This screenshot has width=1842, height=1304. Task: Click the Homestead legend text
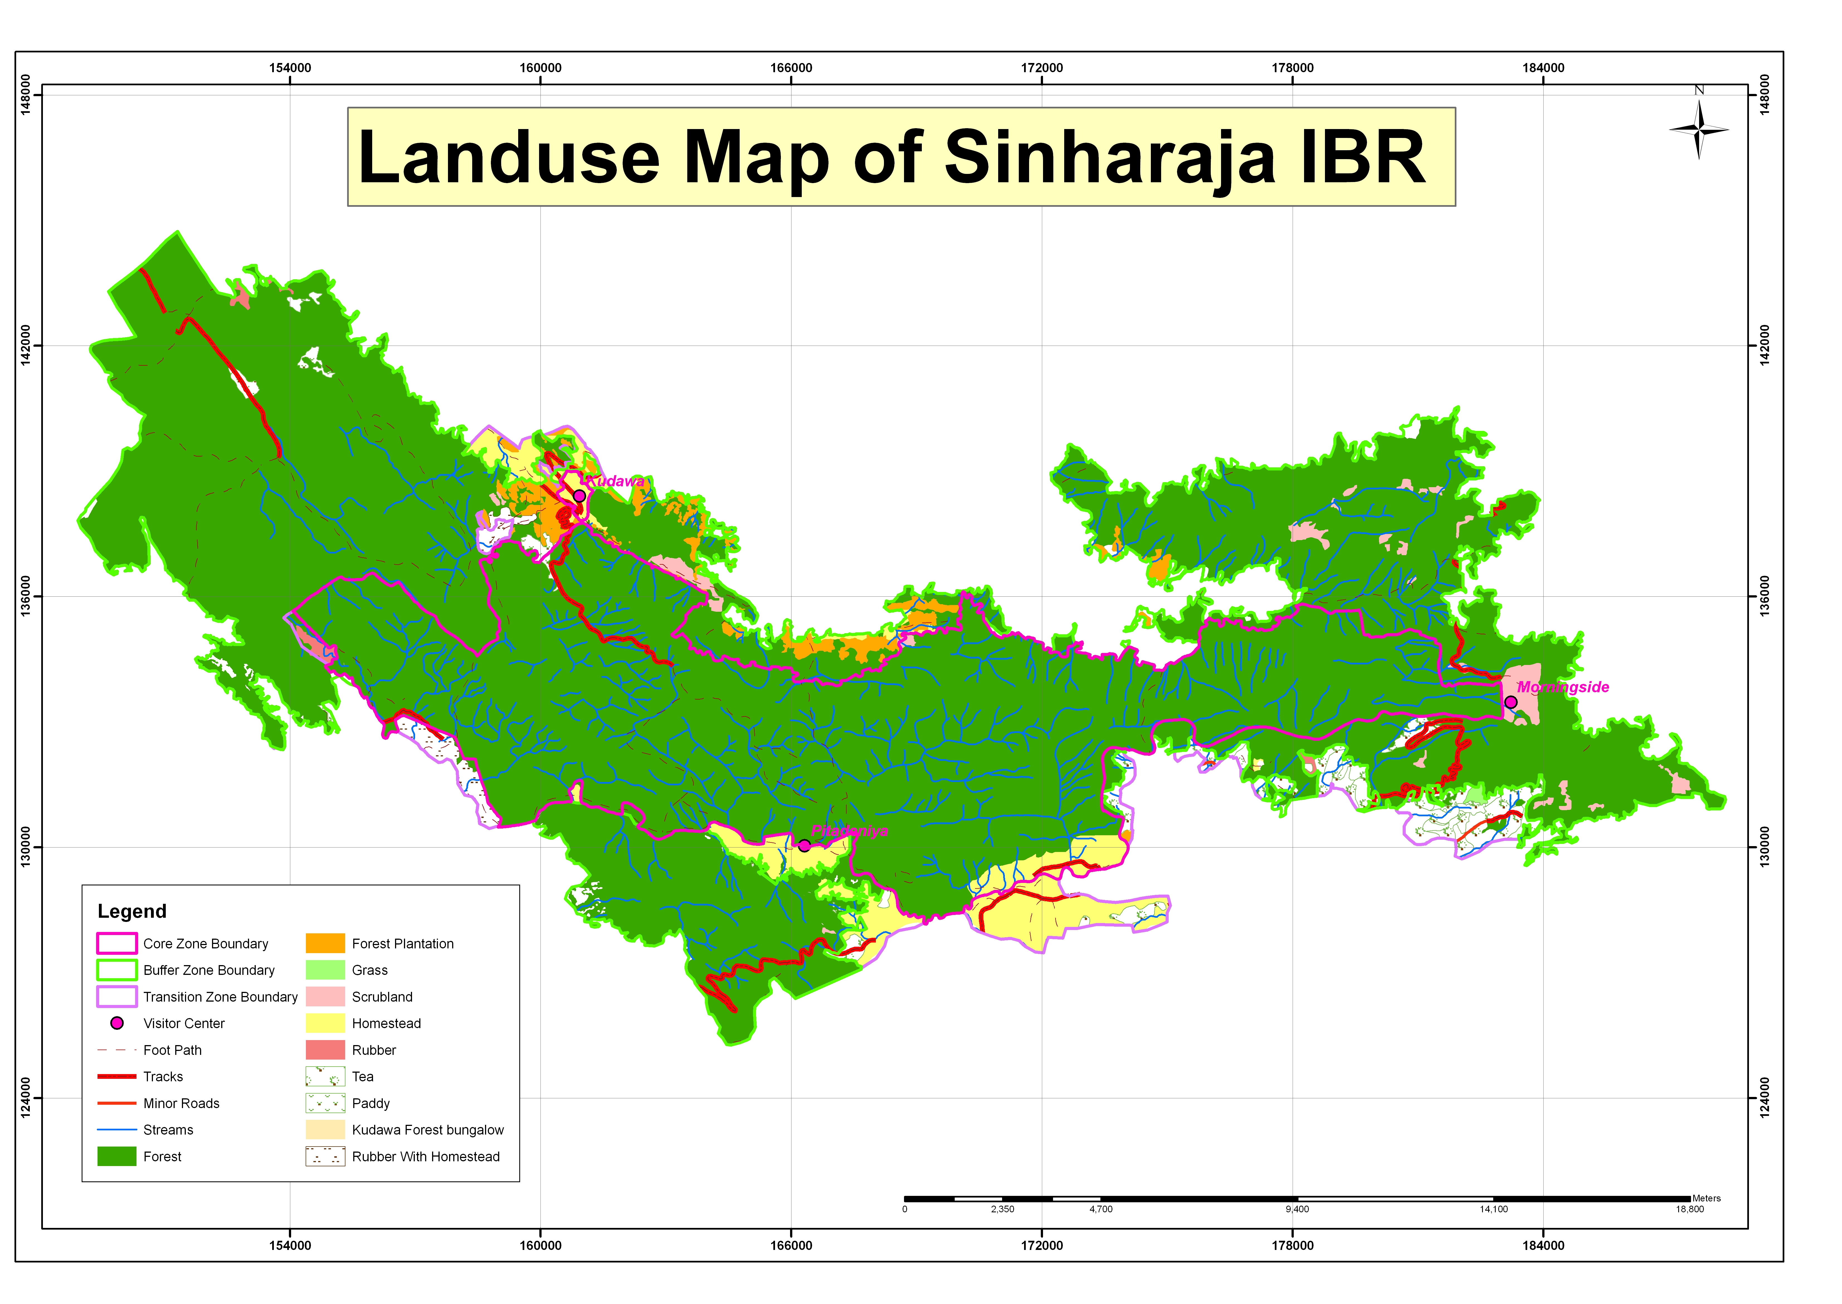tap(387, 1023)
